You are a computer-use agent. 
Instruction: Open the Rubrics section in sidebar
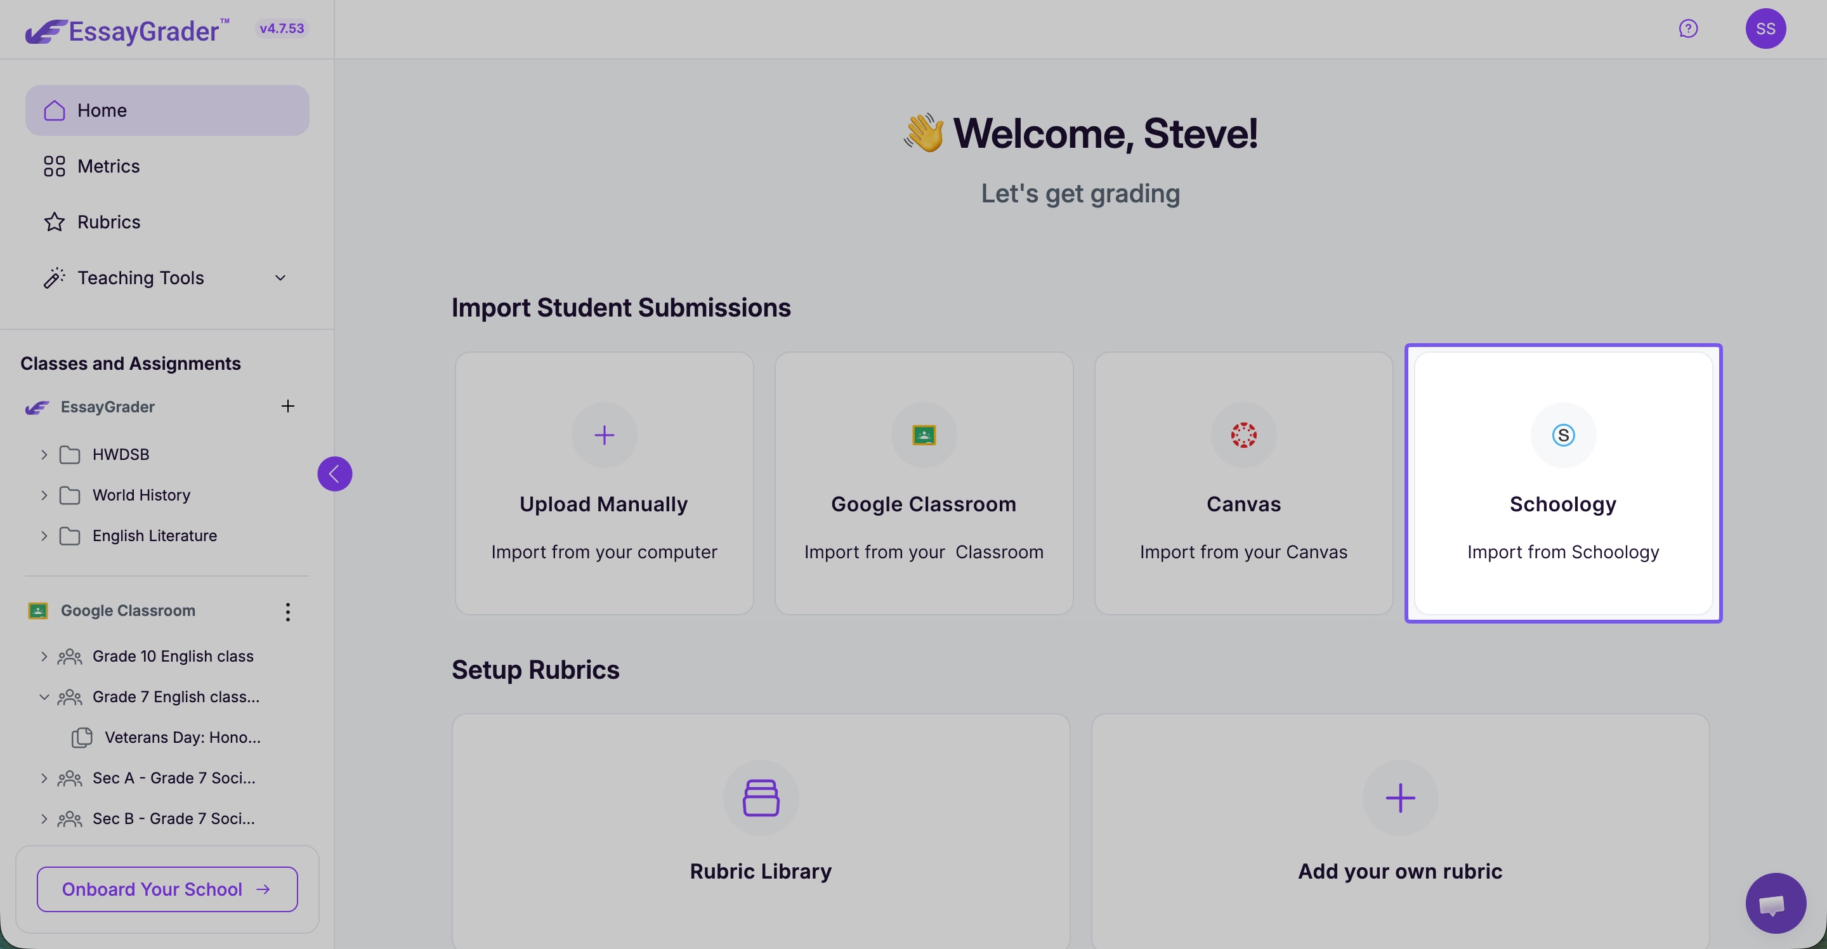click(x=108, y=222)
